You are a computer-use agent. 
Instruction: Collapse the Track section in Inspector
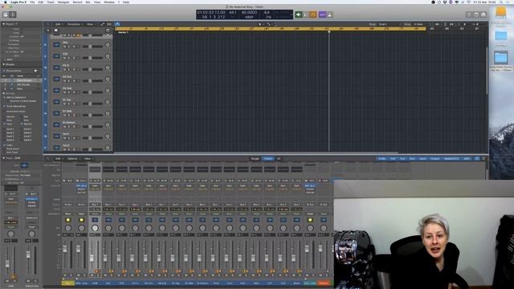click(3, 158)
